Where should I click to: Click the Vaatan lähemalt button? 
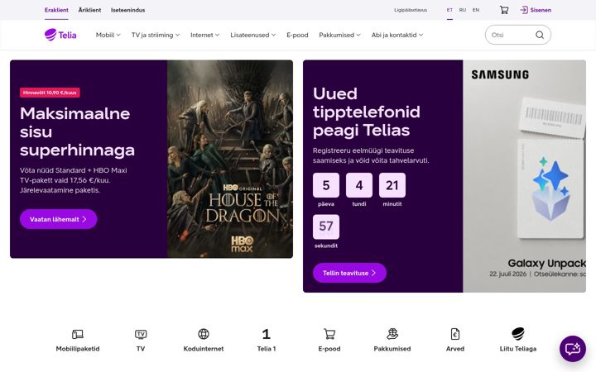[59, 219]
